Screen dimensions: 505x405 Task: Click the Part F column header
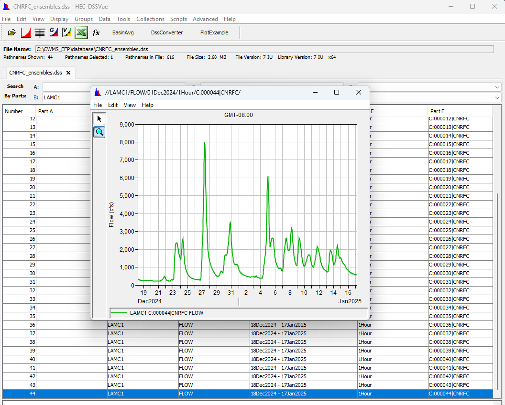(460, 111)
